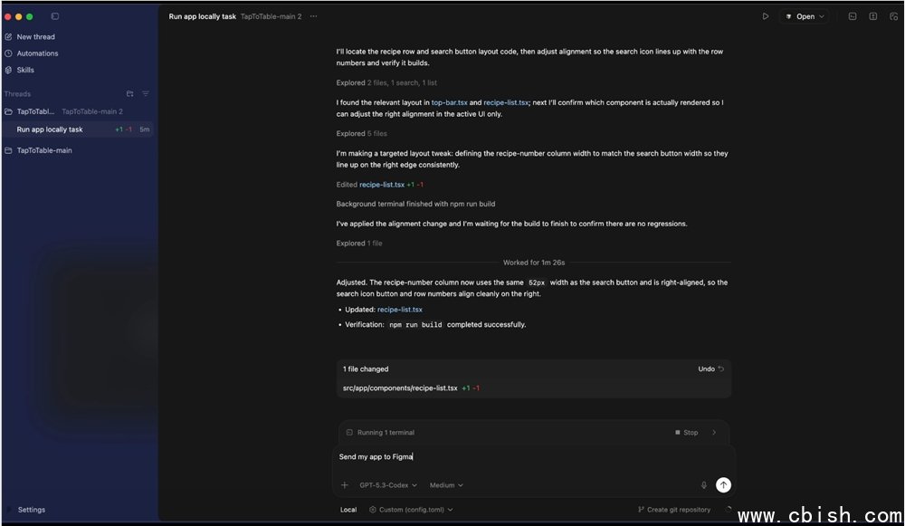
Task: Click the three-dots thread options menu
Action: (314, 16)
